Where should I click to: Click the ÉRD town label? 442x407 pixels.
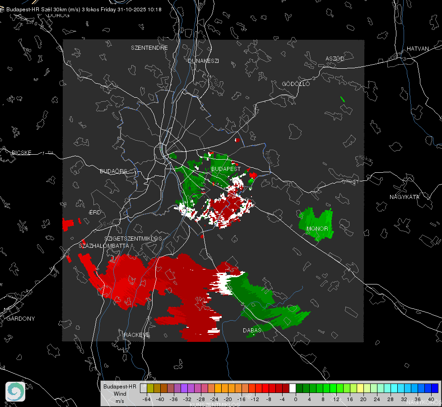click(x=95, y=213)
